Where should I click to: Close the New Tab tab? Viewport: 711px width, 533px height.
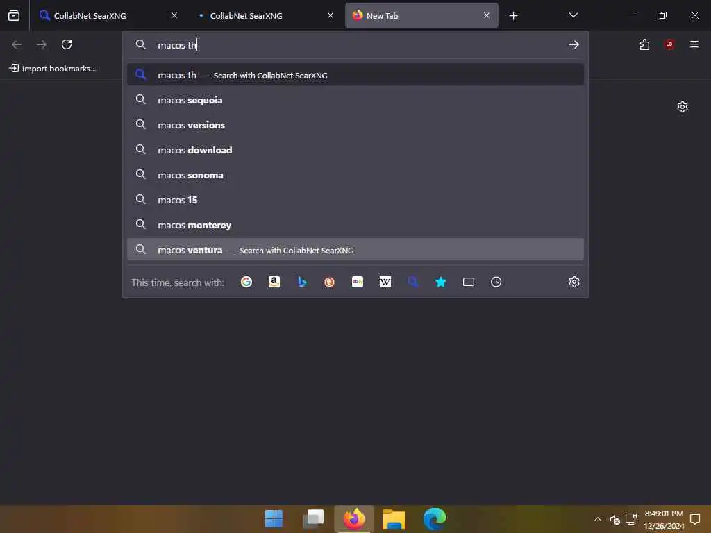487,15
